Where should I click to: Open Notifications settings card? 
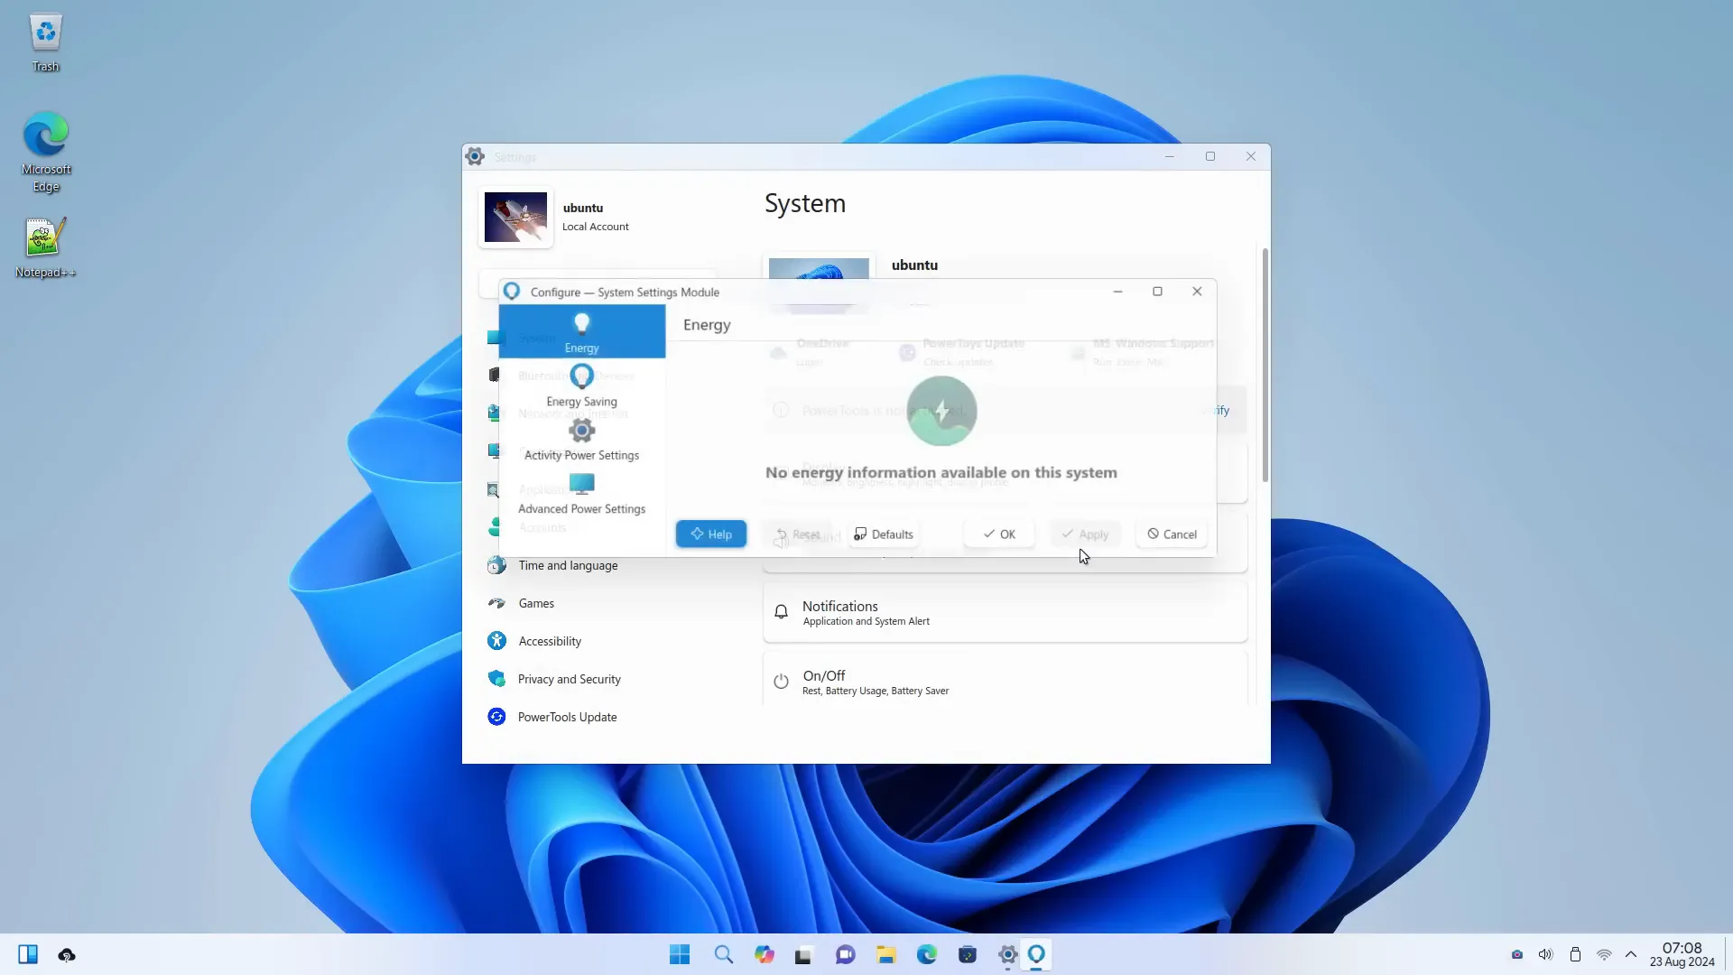point(1005,613)
